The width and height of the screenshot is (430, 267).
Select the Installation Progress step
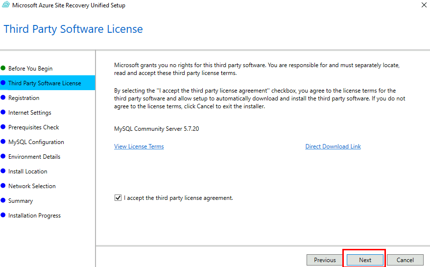tap(34, 216)
